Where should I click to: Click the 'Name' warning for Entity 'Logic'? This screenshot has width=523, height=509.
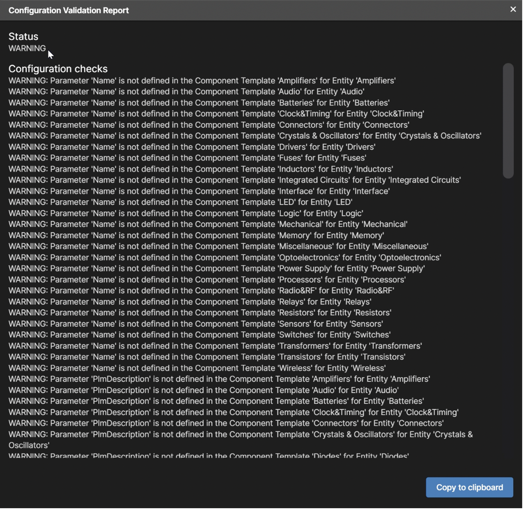point(186,213)
